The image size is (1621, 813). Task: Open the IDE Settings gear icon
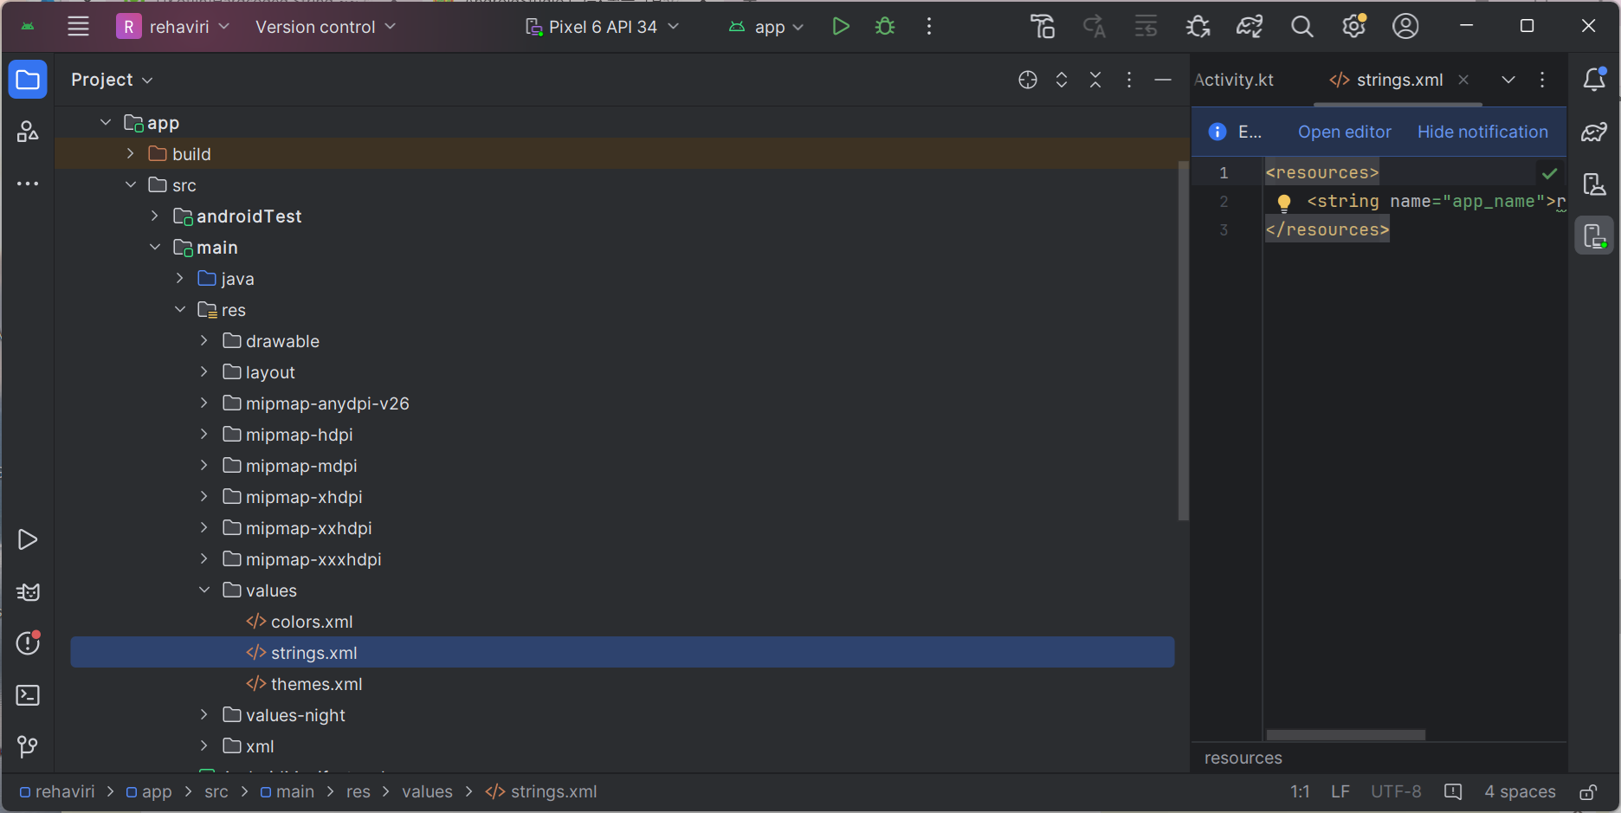pyautogui.click(x=1353, y=26)
